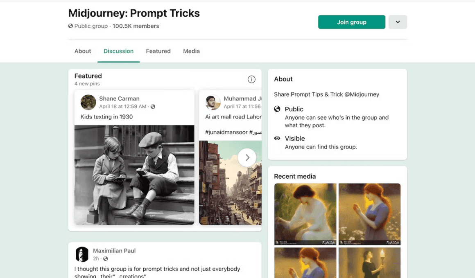475x278 pixels.
Task: Click the '4 new pins' label
Action: click(87, 84)
